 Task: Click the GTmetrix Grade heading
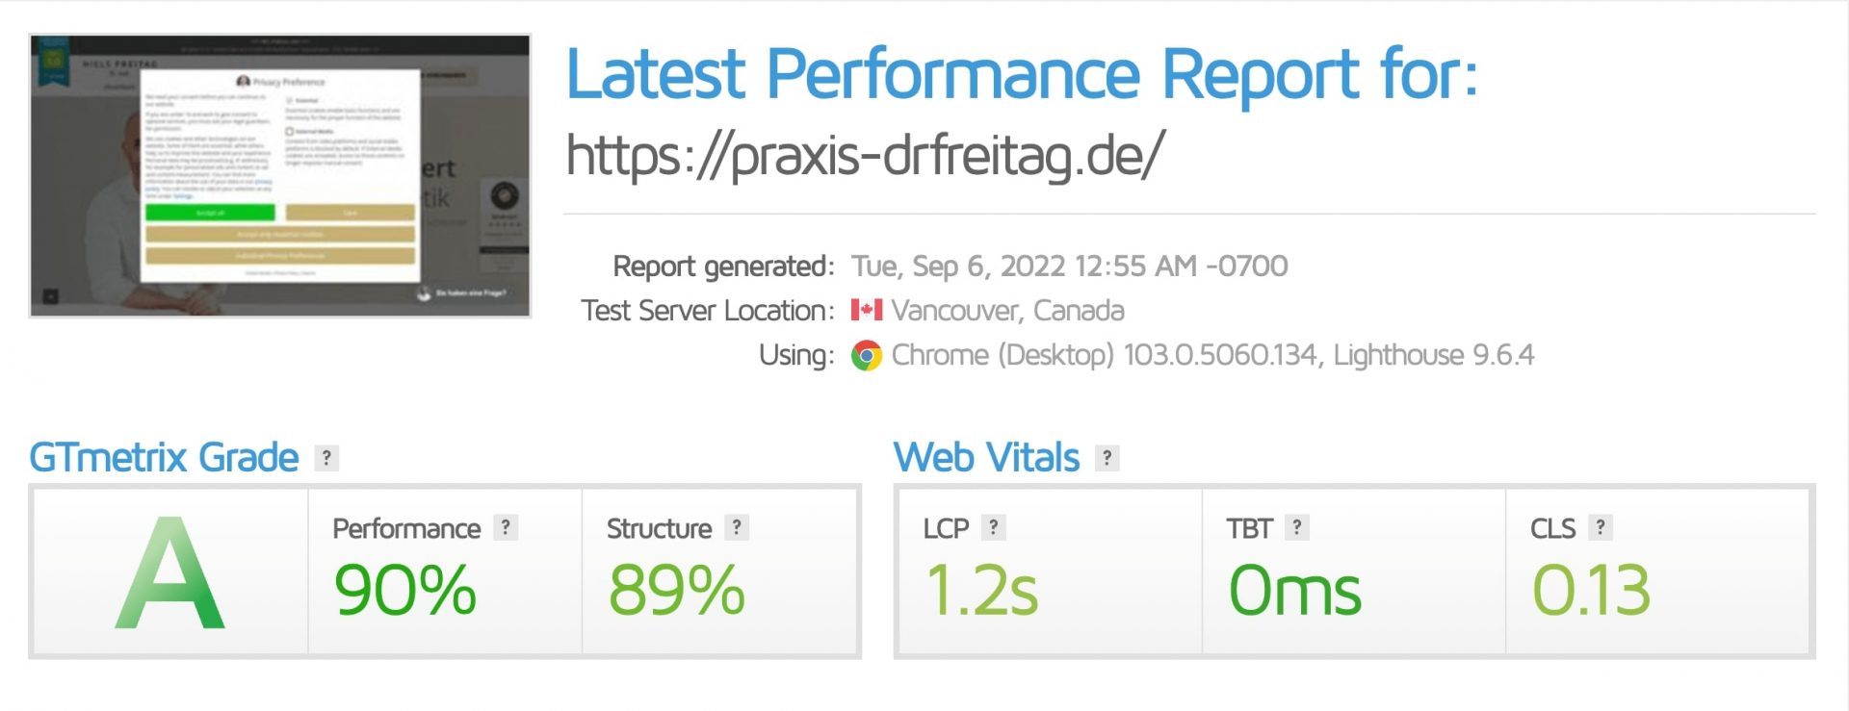[164, 458]
